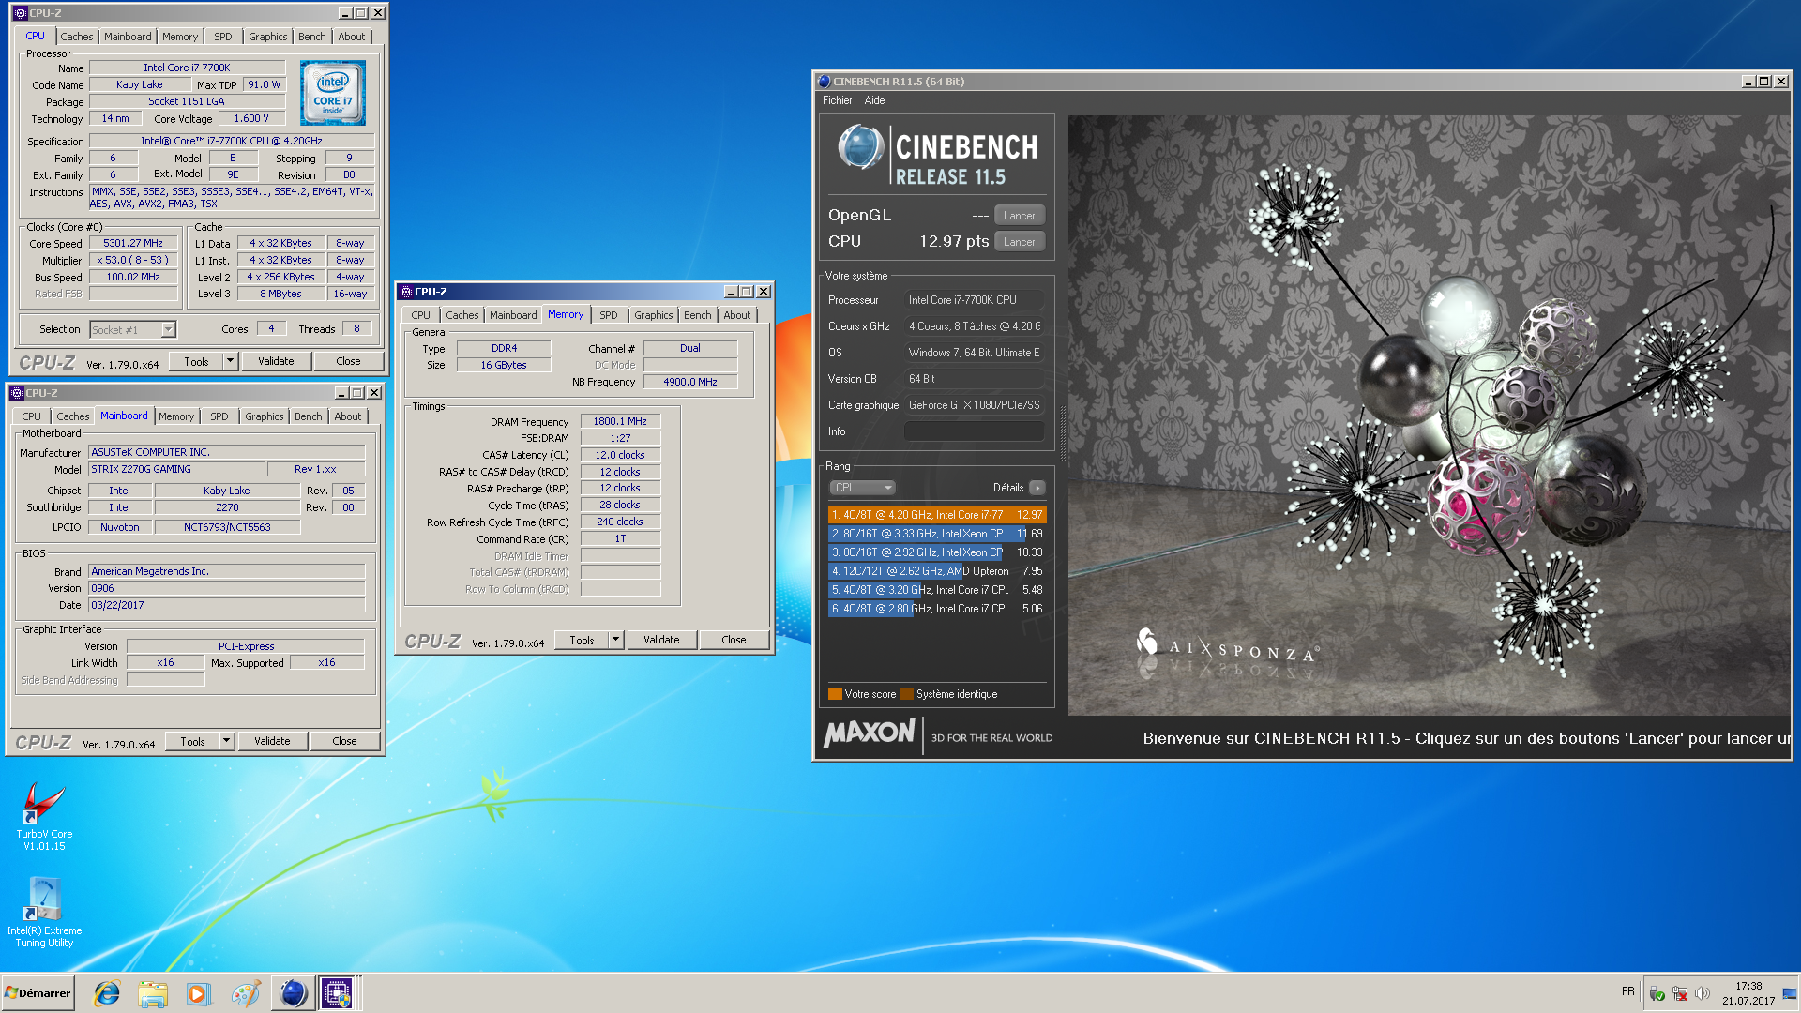This screenshot has height=1013, width=1801.
Task: Expand the Détails arrow in Cinebench
Action: pos(1037,488)
